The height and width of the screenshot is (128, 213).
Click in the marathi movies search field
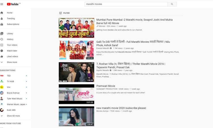click(x=126, y=4)
